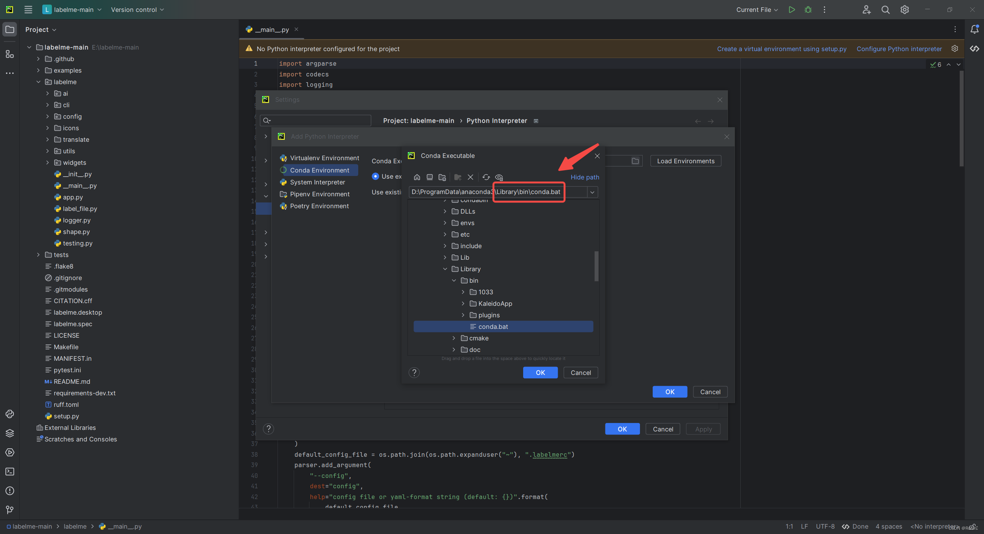Delete selected item in file chooser toolbar
The height and width of the screenshot is (534, 984).
coord(470,177)
